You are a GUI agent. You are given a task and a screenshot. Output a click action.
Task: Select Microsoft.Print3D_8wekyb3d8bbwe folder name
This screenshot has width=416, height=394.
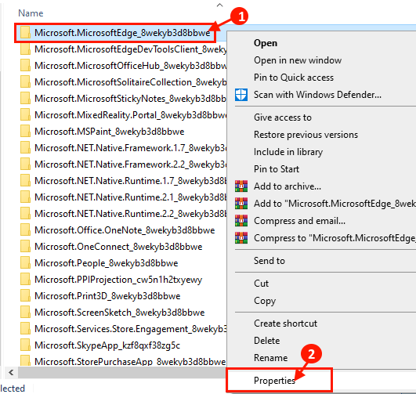[107, 296]
